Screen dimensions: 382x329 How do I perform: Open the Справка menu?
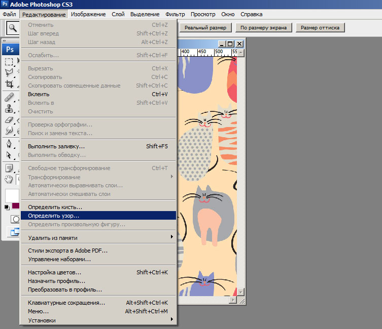tap(252, 14)
